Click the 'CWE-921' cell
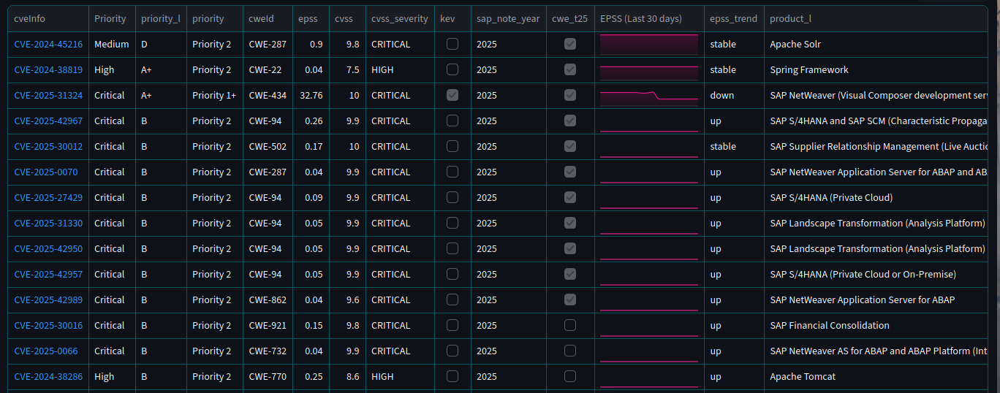1000x393 pixels. pos(268,326)
